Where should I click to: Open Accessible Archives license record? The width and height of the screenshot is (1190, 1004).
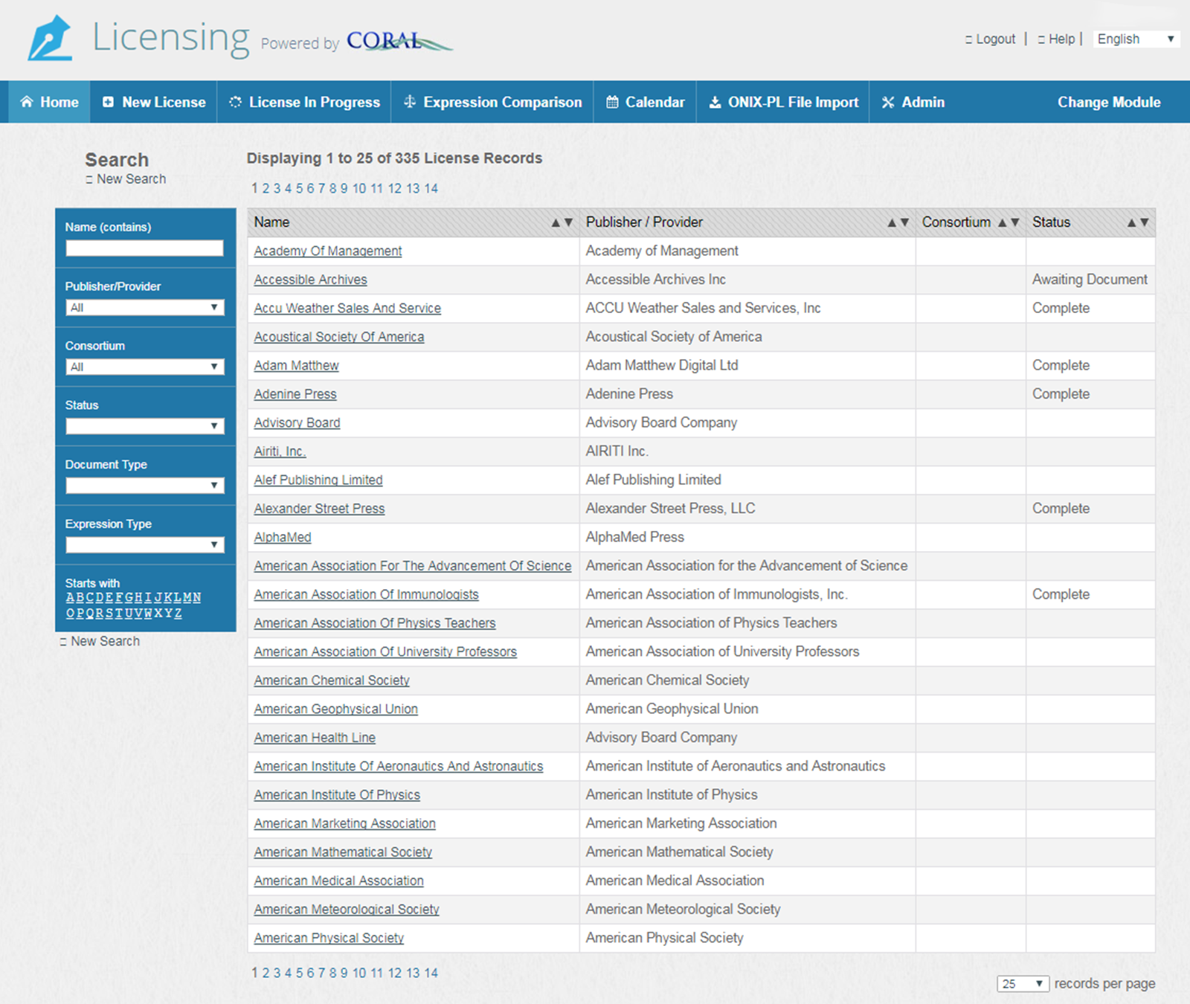310,280
